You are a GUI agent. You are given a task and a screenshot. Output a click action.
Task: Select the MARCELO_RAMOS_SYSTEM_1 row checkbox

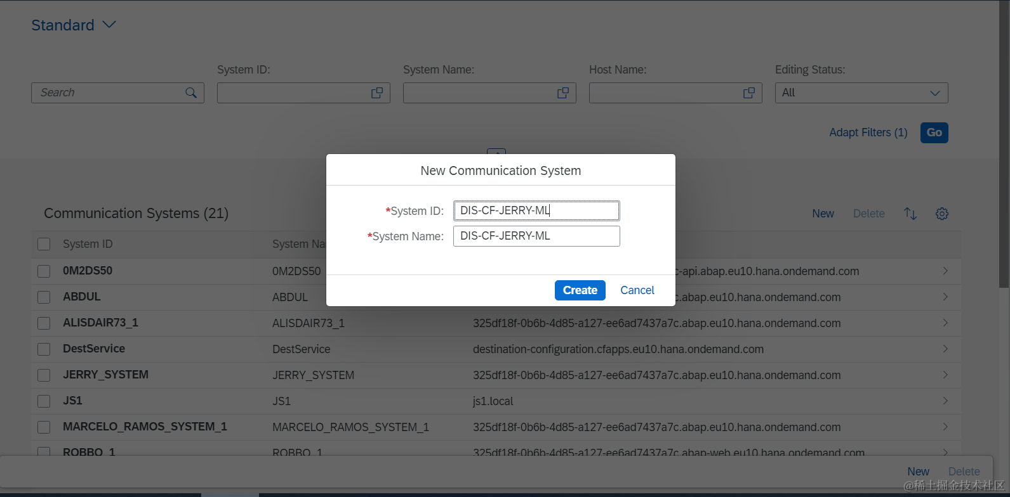click(x=44, y=427)
